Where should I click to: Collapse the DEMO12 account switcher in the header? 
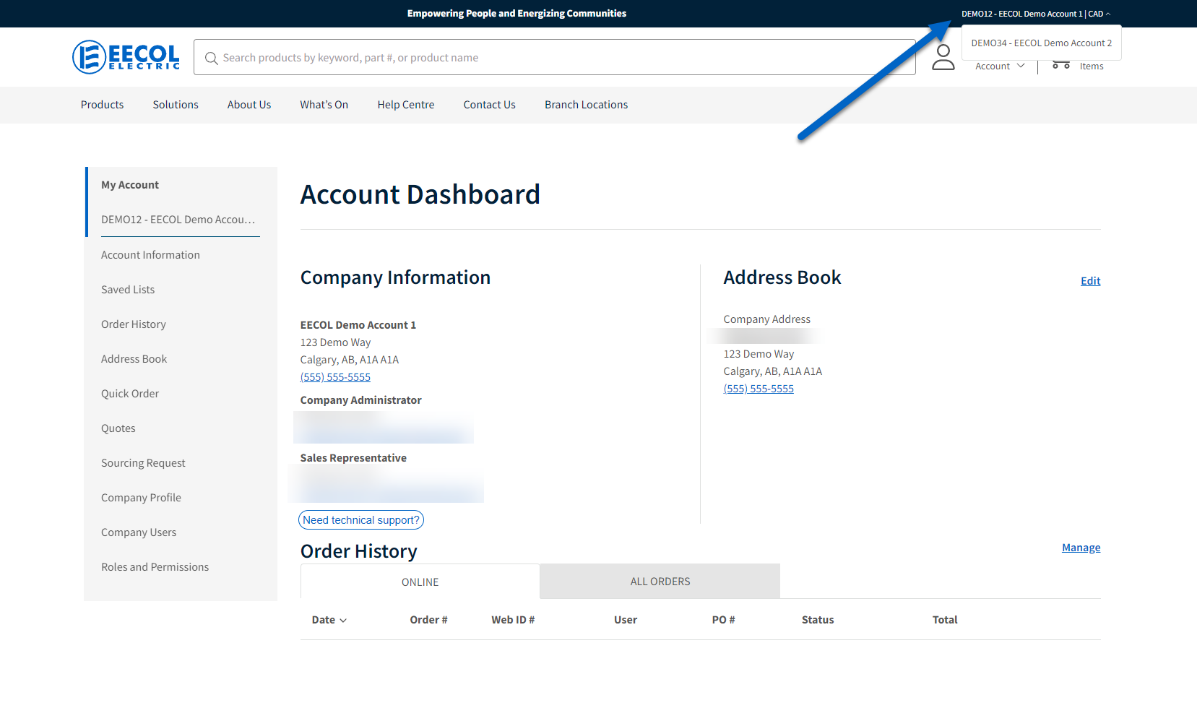pos(1036,14)
